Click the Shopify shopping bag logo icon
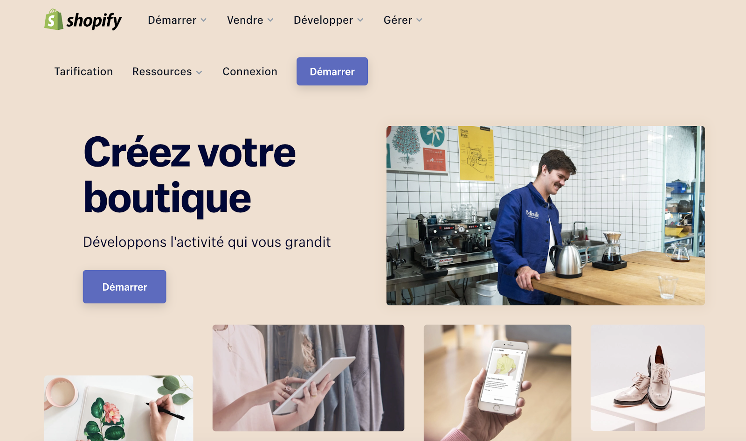This screenshot has width=746, height=441. (x=54, y=20)
